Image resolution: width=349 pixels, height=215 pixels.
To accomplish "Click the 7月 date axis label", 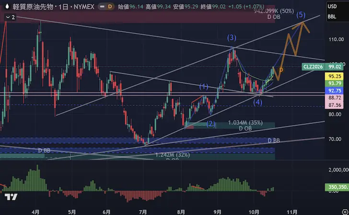I will pos(143,212).
